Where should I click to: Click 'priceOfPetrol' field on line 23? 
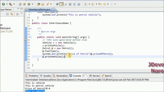point(102,54)
